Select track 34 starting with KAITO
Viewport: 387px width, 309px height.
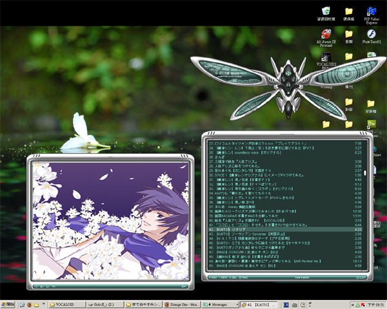pyautogui.click(x=285, y=193)
